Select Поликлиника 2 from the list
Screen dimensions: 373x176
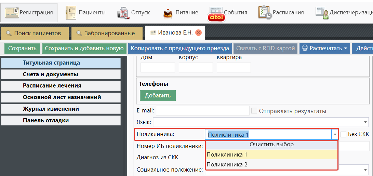(227, 164)
